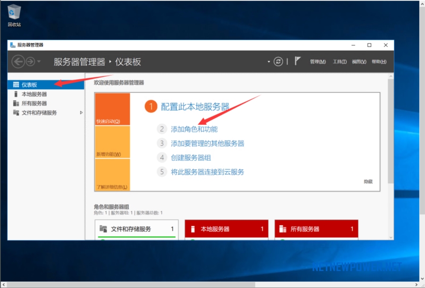This screenshot has height=288, width=425.
Task: Open the notifications flag icon
Action: click(x=297, y=61)
